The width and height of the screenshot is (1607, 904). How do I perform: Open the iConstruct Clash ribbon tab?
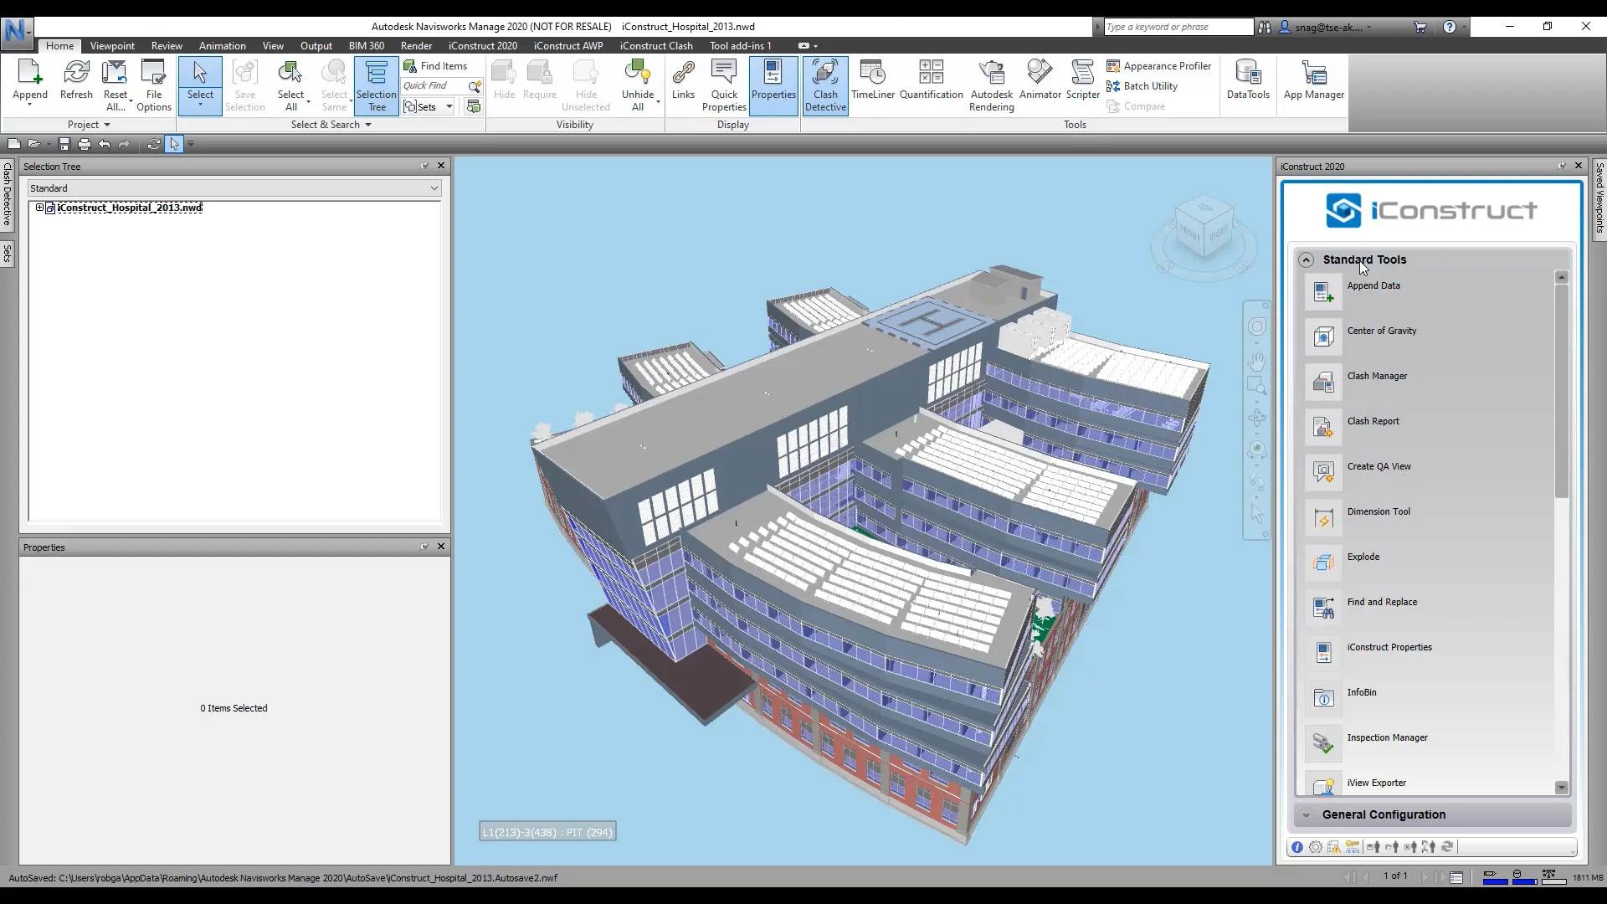655,46
